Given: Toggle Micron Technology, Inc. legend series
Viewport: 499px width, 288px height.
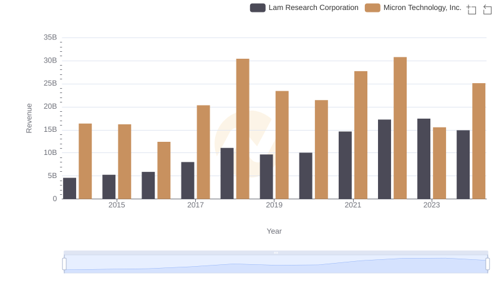Looking at the screenshot, I should pos(413,7).
